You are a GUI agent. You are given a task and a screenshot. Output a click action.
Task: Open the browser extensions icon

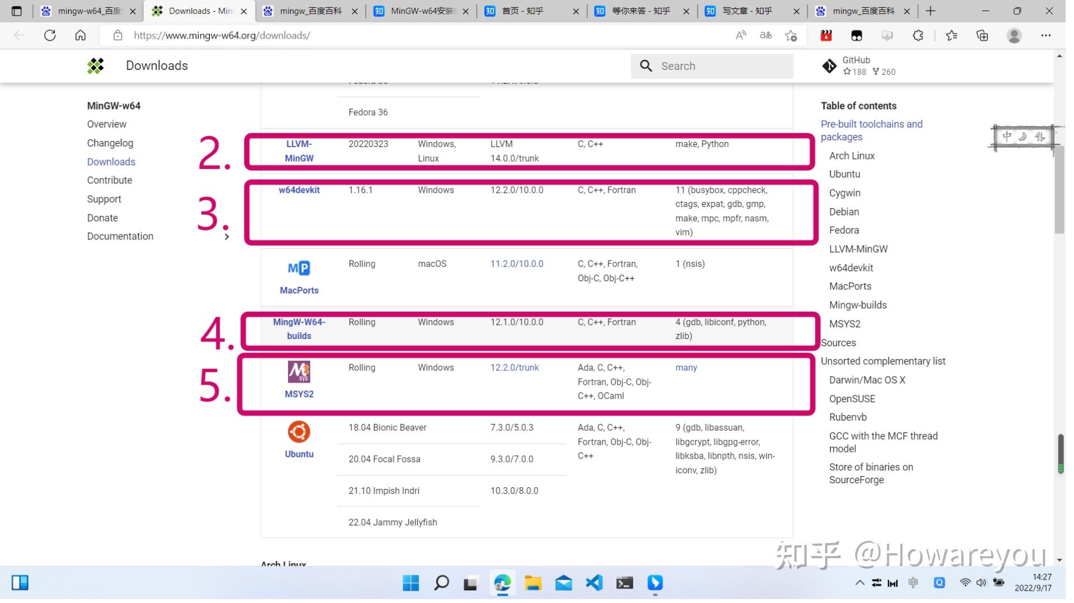918,35
